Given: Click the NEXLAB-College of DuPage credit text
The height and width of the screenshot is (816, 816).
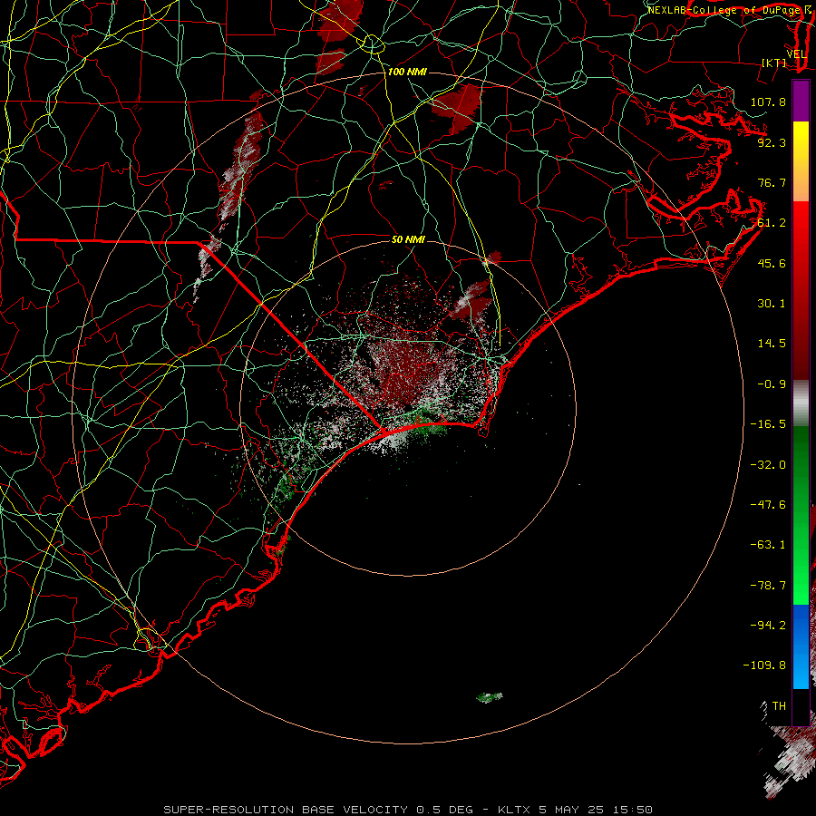Looking at the screenshot, I should pyautogui.click(x=724, y=10).
